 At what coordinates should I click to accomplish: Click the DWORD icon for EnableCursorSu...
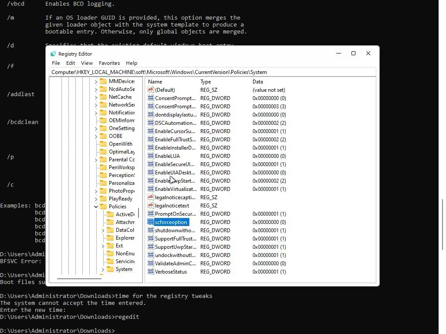(x=150, y=131)
